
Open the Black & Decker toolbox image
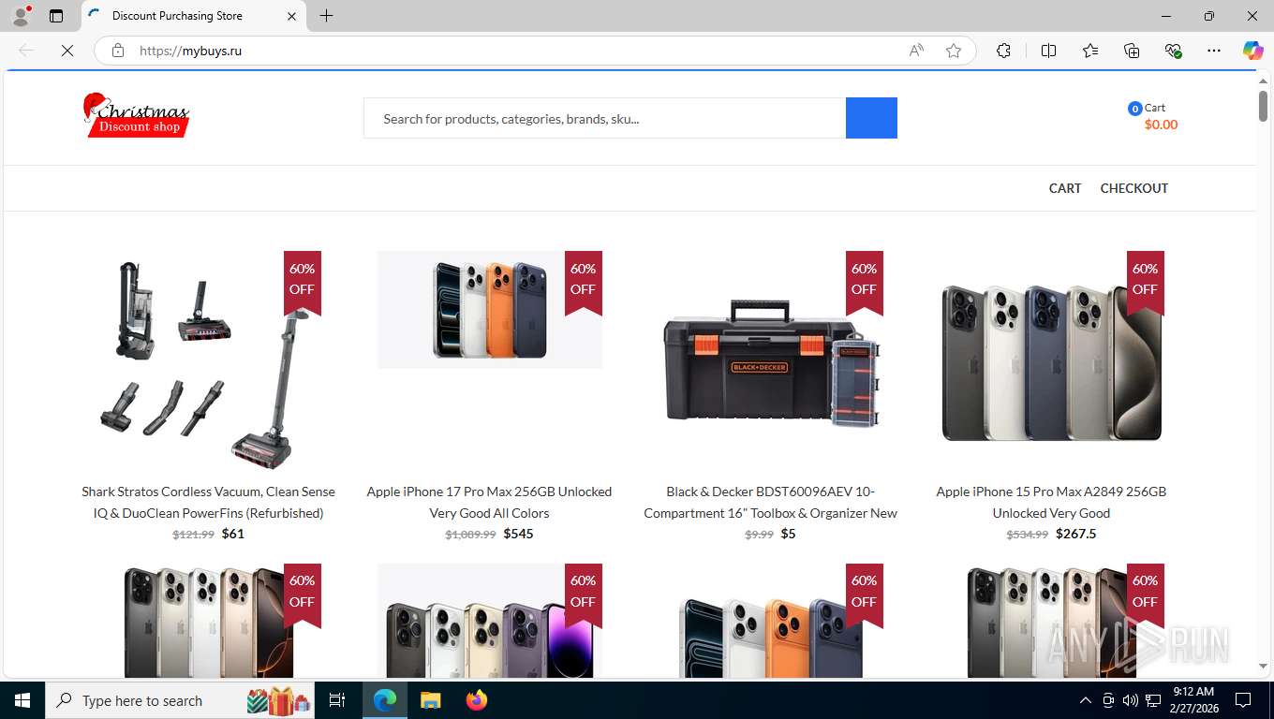click(x=770, y=362)
